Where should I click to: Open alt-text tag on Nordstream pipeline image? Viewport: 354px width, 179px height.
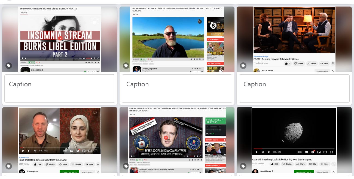[x=126, y=65]
